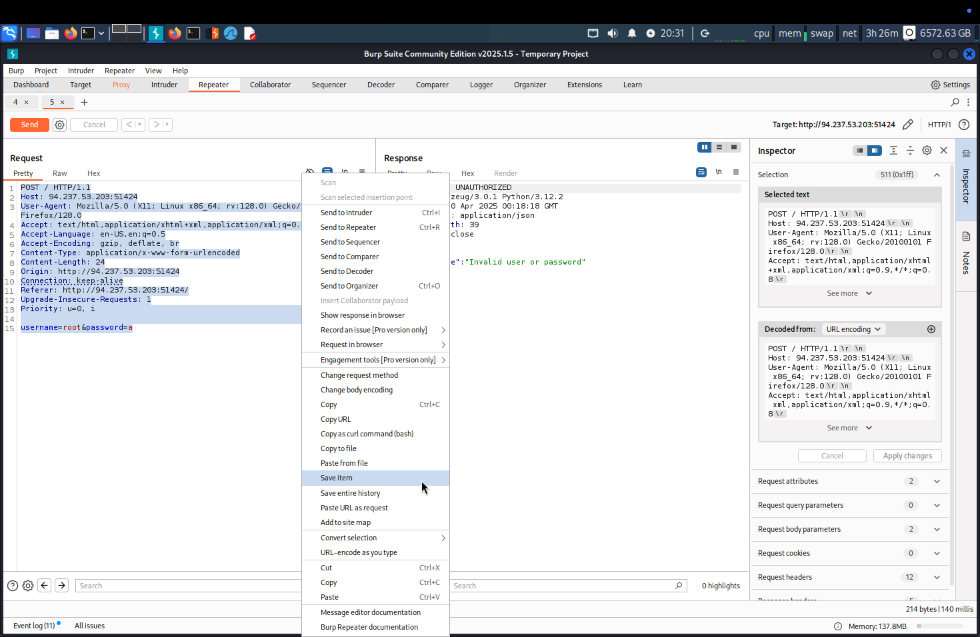
Task: Open the Notes side panel icon
Action: click(x=966, y=236)
